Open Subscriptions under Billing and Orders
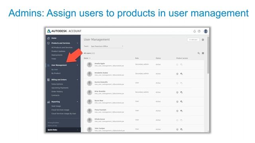255x143 pixels. (x=57, y=84)
